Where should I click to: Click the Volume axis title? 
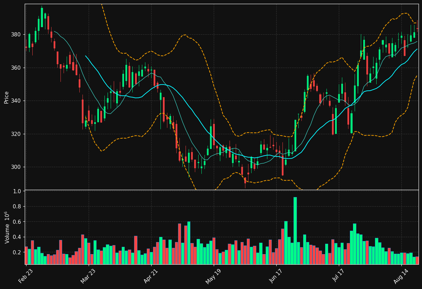point(7,228)
